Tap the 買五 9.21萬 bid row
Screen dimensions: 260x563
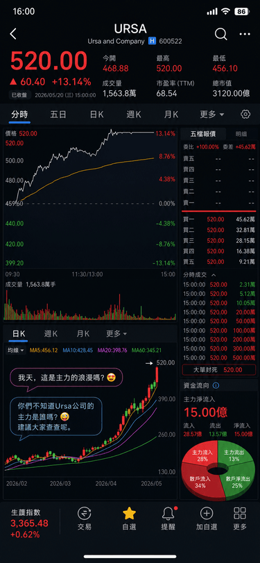point(219,262)
